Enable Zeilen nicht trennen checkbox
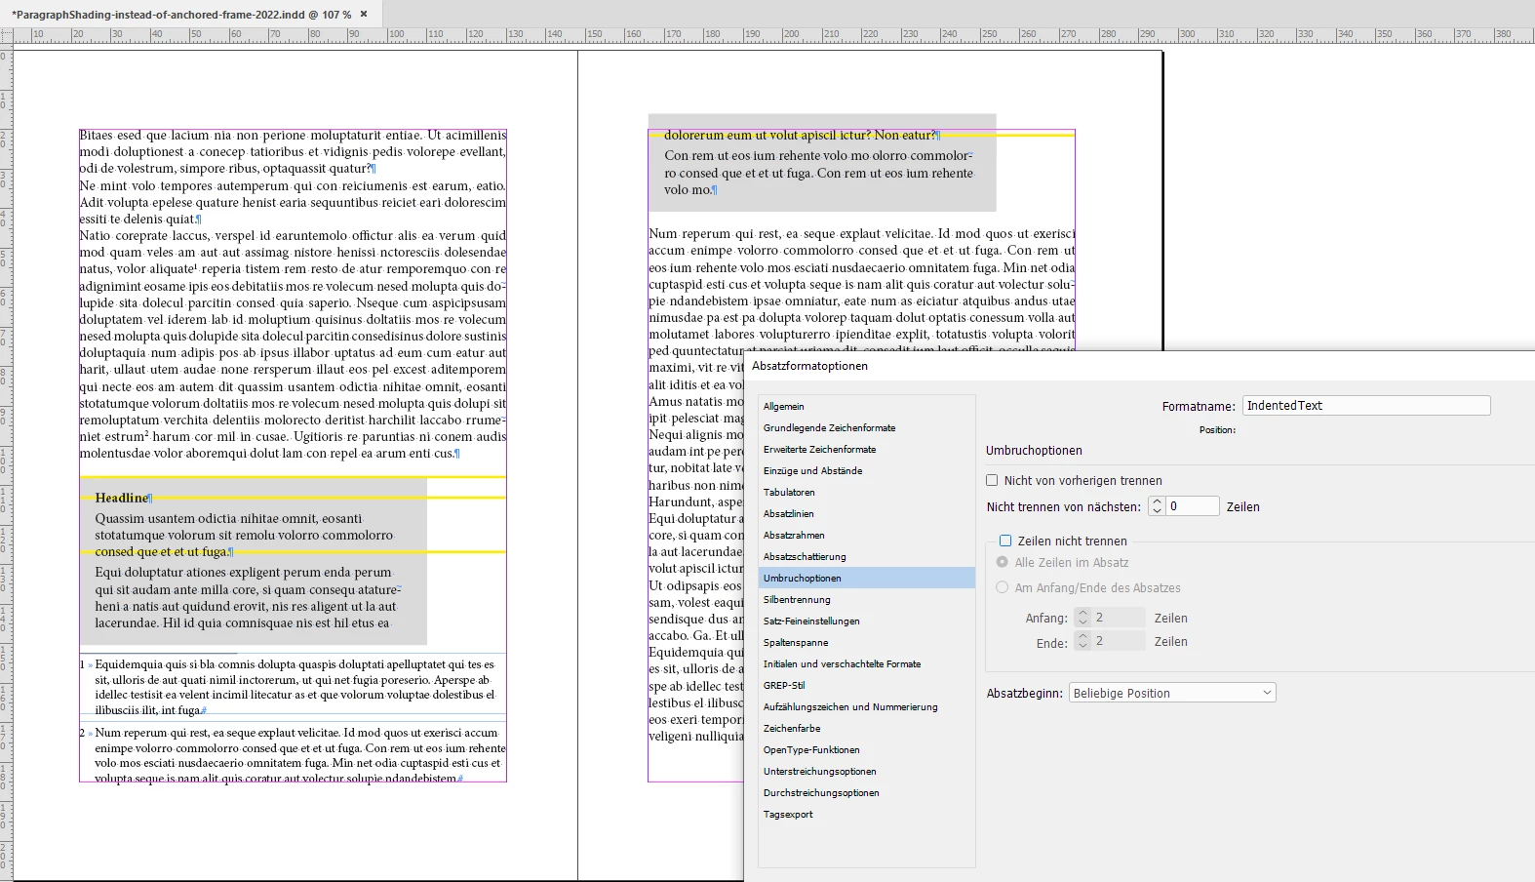The width and height of the screenshot is (1535, 882). (x=1005, y=541)
